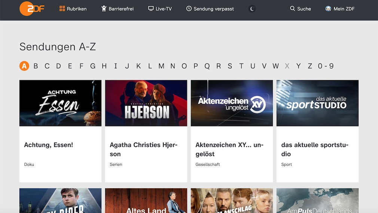Select letter W filter
Viewport: 378px width, 213px height.
275,66
